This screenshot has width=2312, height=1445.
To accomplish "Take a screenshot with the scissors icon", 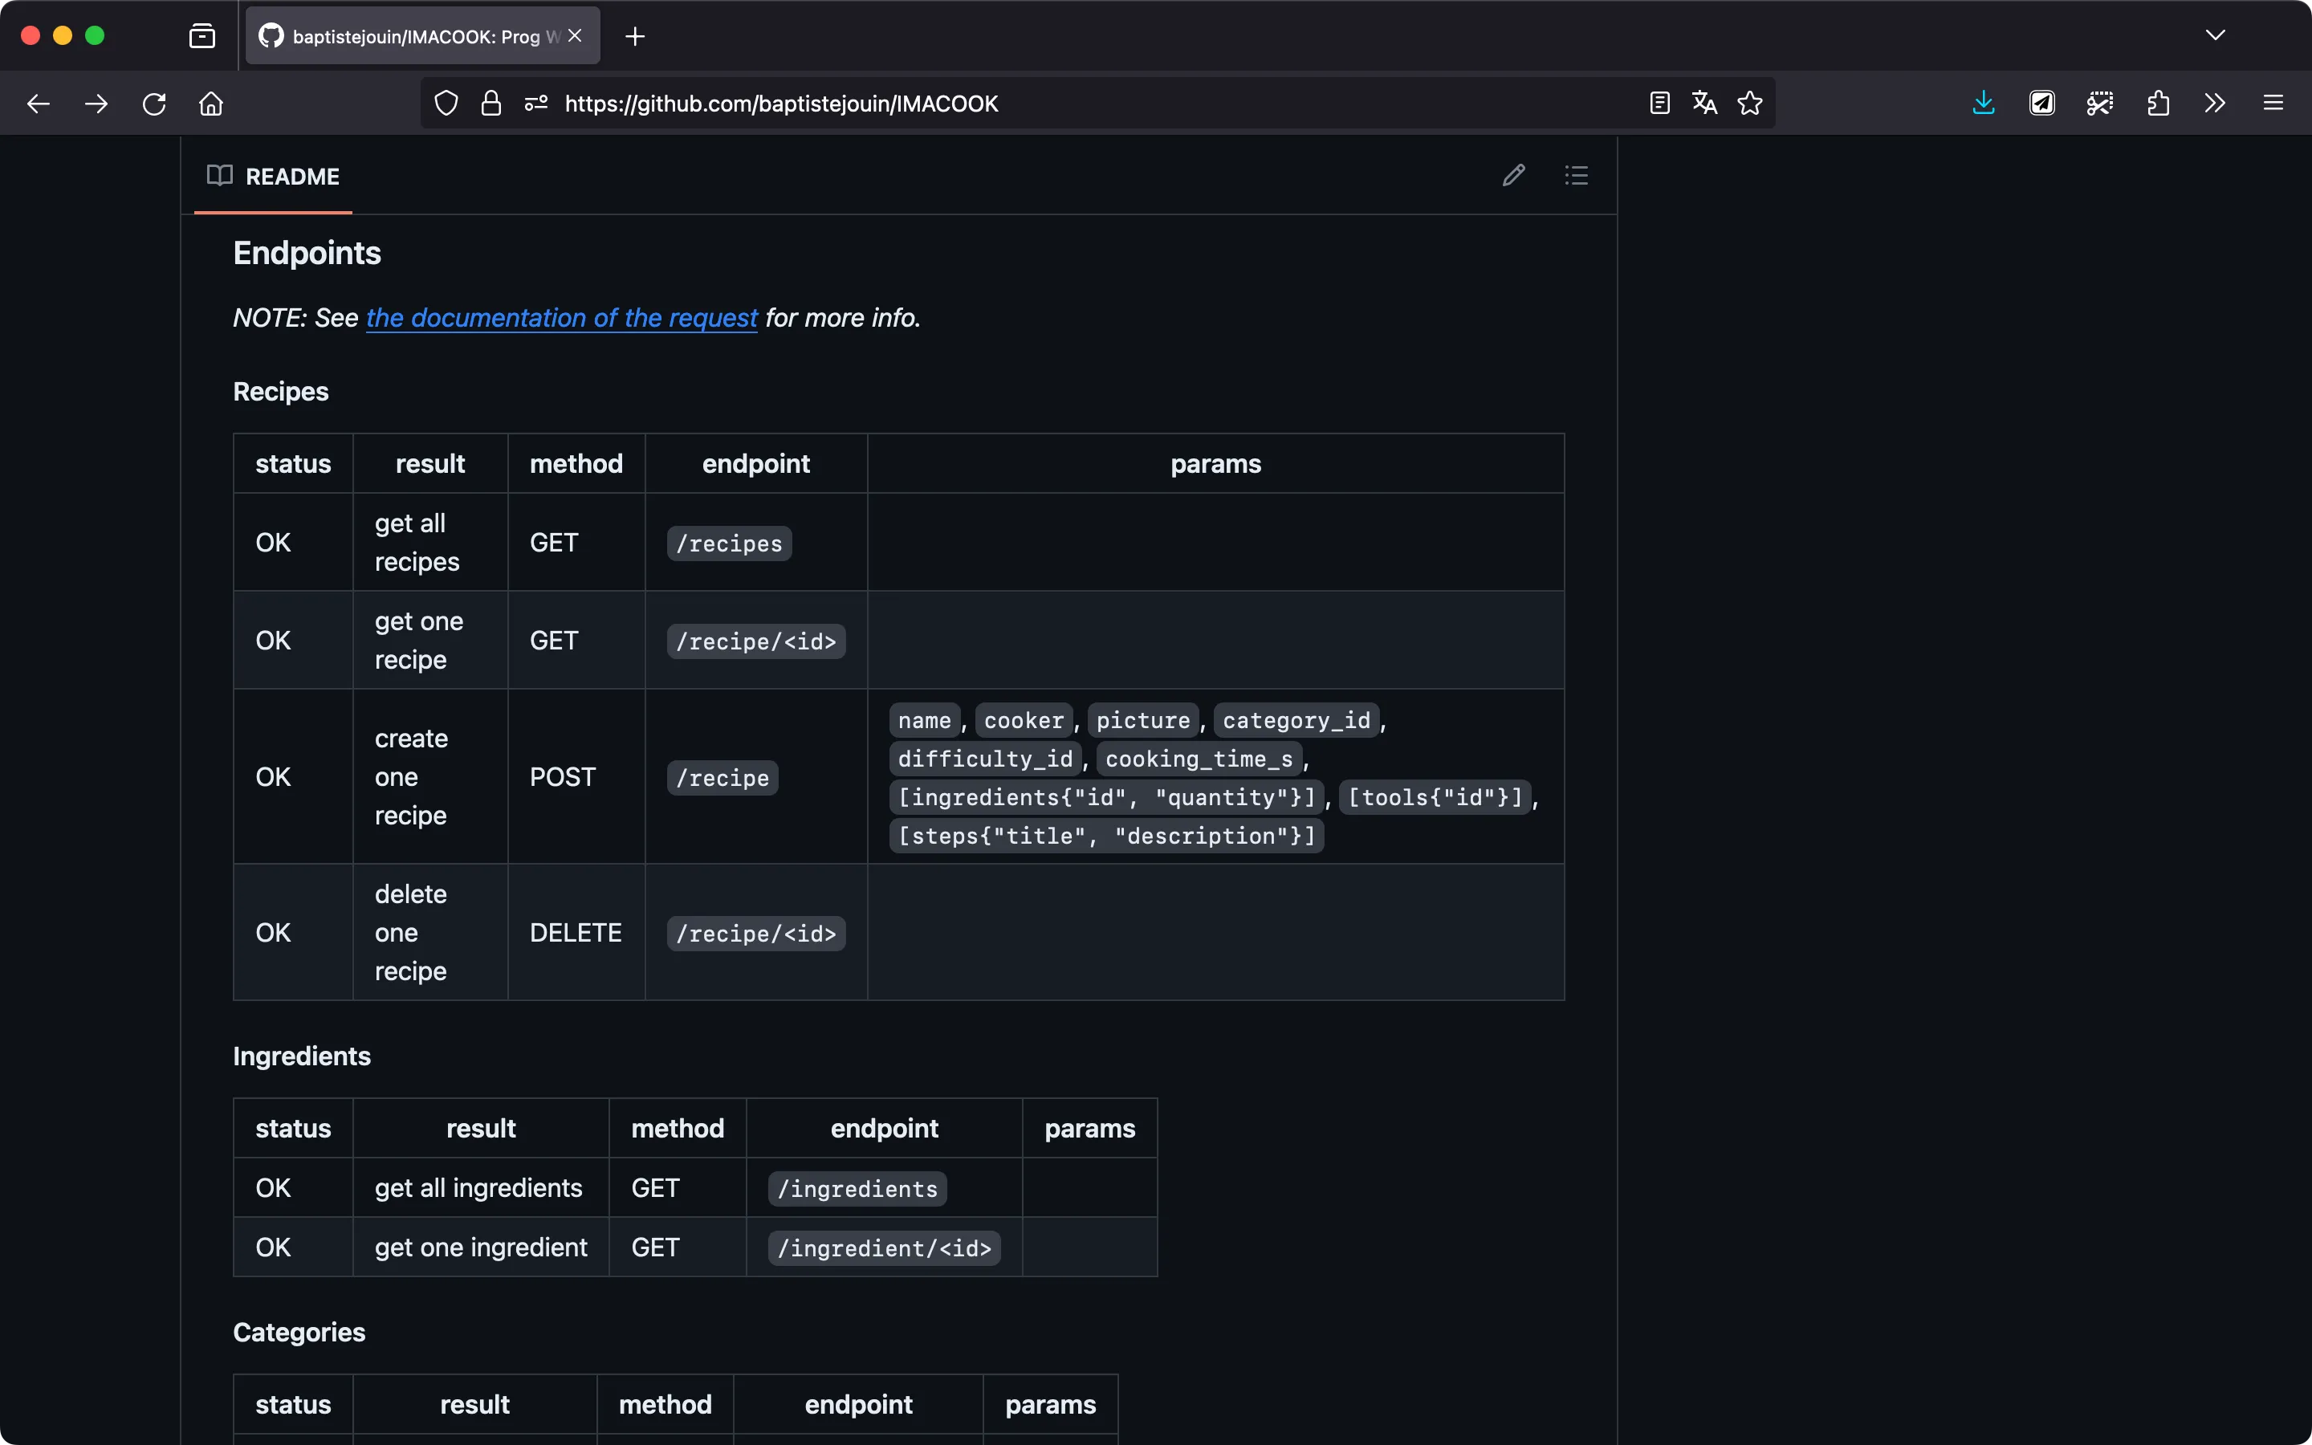I will [x=2100, y=104].
